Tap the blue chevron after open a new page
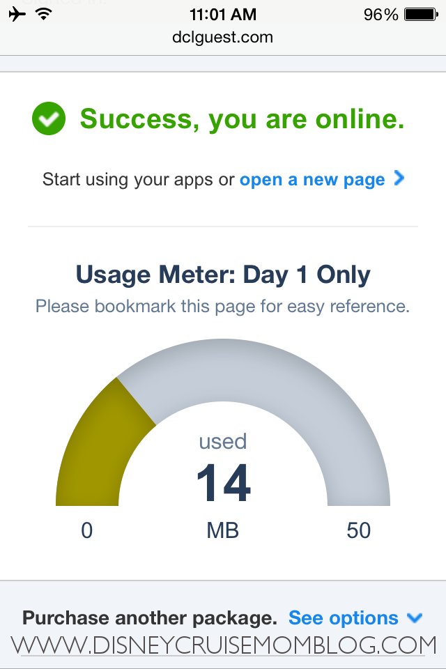 [x=399, y=178]
